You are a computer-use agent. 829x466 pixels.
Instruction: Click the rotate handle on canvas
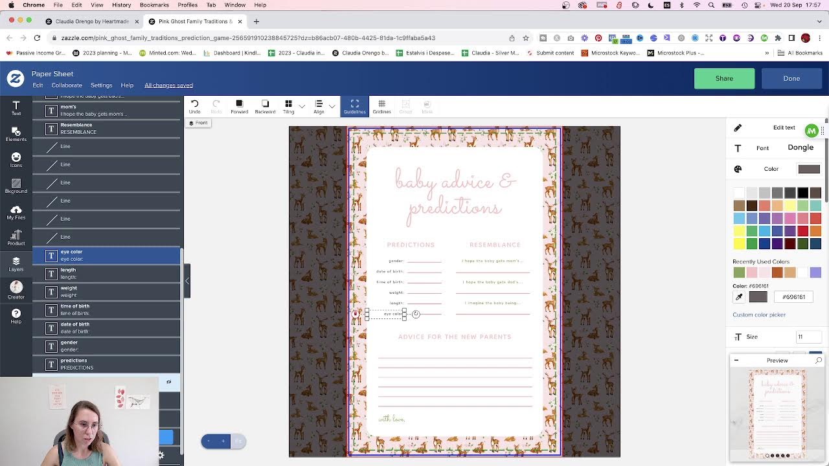tap(416, 314)
